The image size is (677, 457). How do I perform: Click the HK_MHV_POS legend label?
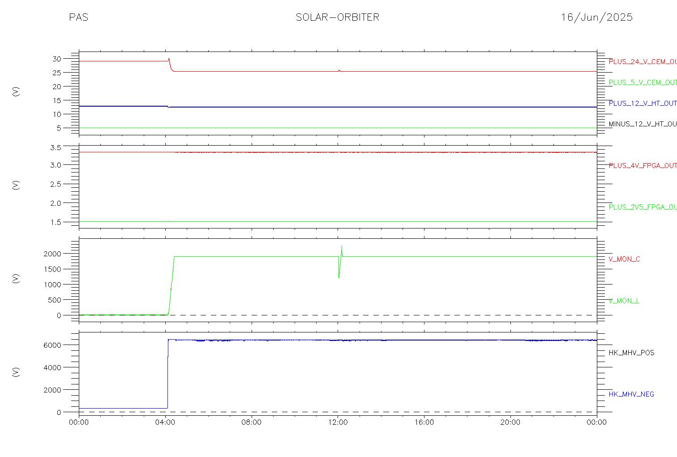[631, 353]
